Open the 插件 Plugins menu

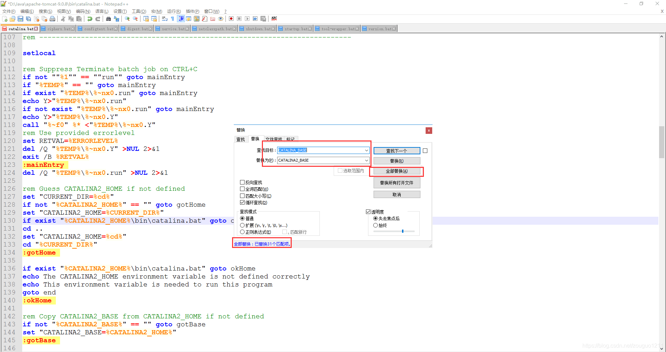coord(193,11)
